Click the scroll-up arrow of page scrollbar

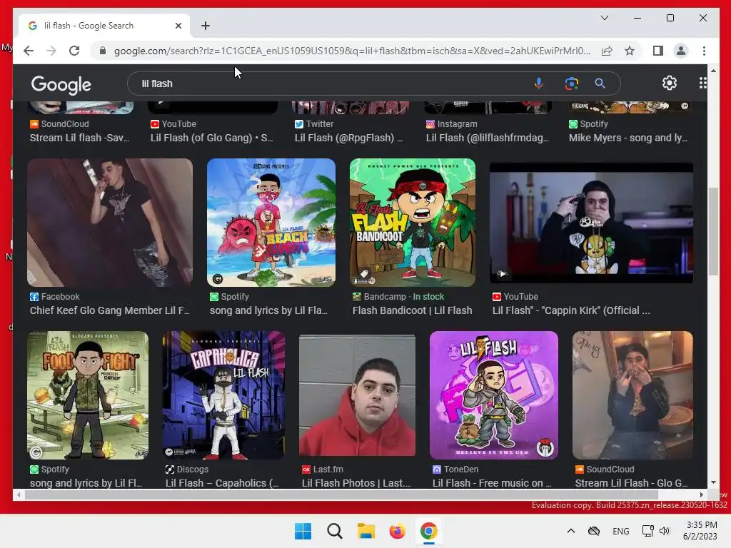coord(713,71)
